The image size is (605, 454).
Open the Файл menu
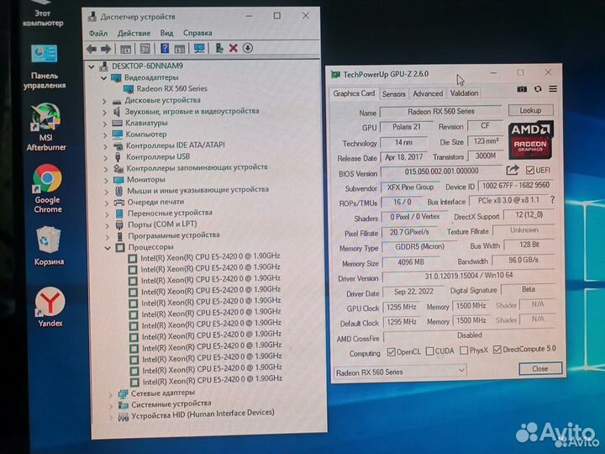[x=98, y=33]
